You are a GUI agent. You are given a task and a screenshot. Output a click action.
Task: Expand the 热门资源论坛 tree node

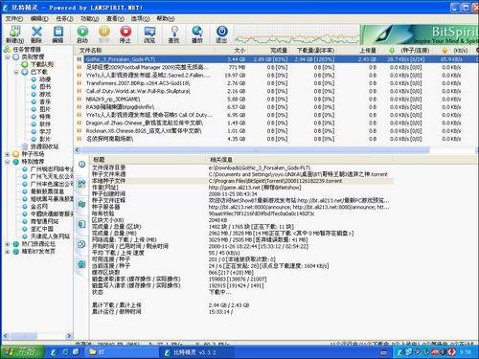7,244
